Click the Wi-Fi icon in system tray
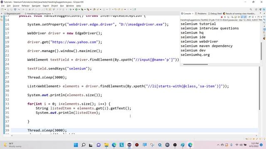This screenshot has width=266, height=149. click(x=237, y=145)
